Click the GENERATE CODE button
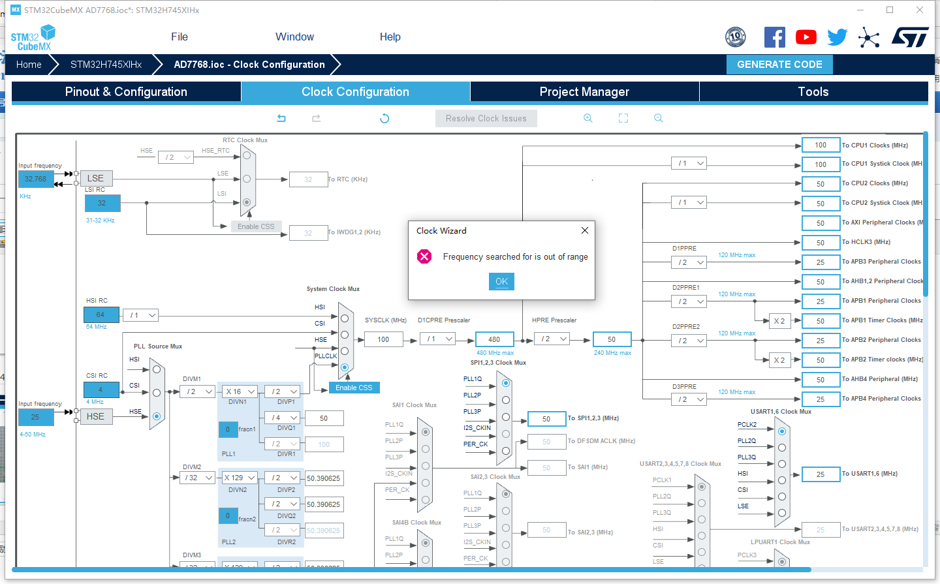The height and width of the screenshot is (584, 940). (x=779, y=65)
